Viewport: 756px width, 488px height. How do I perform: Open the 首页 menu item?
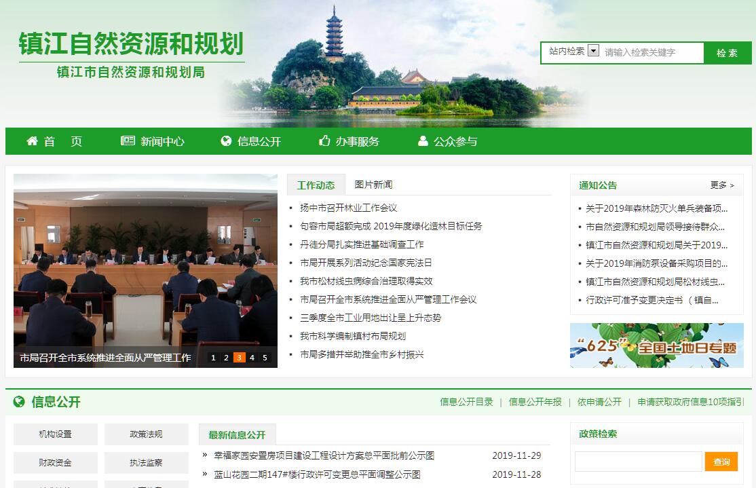click(63, 141)
